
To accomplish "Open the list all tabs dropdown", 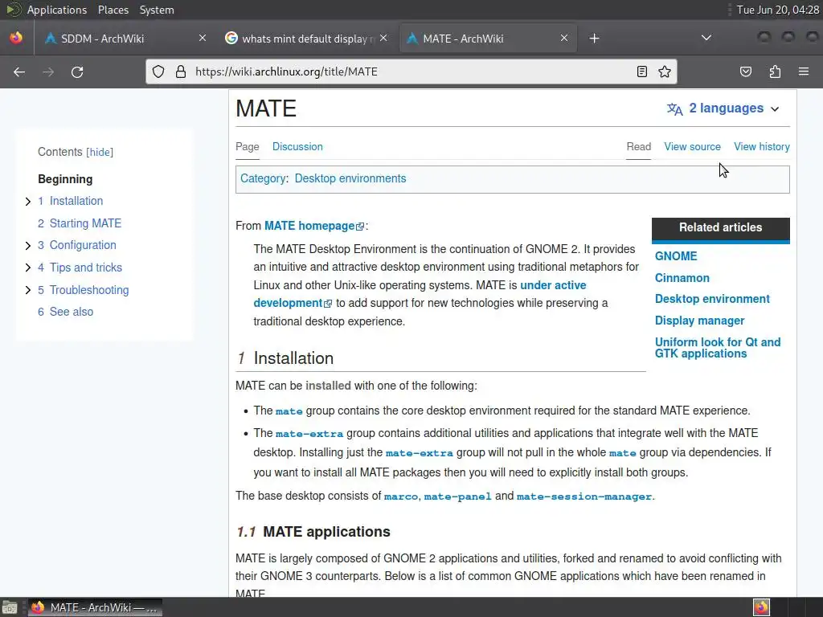I will click(706, 38).
